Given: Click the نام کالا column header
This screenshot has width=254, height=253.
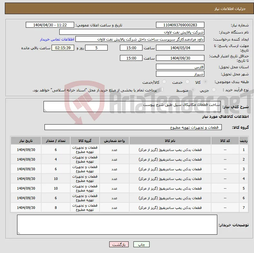Looking at the screenshot, I should 170,141.
